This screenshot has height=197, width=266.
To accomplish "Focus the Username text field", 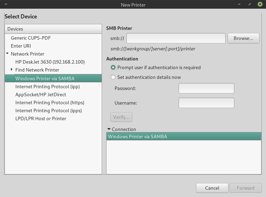I will pos(206,103).
